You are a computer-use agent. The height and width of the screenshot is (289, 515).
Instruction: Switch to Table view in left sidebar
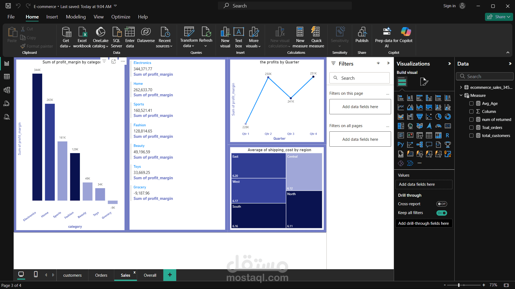[7, 77]
